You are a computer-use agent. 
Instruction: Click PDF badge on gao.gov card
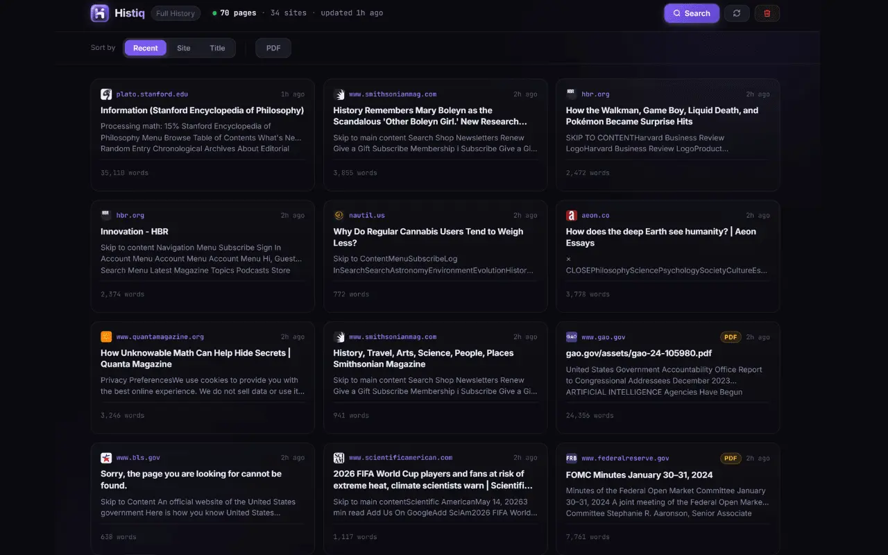pos(731,337)
